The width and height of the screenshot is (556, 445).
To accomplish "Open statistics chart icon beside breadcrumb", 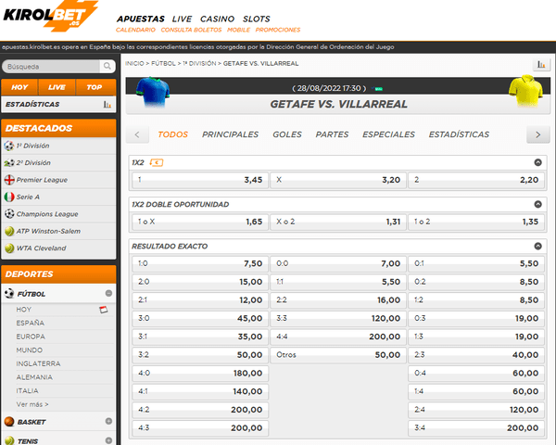I will coord(541,65).
